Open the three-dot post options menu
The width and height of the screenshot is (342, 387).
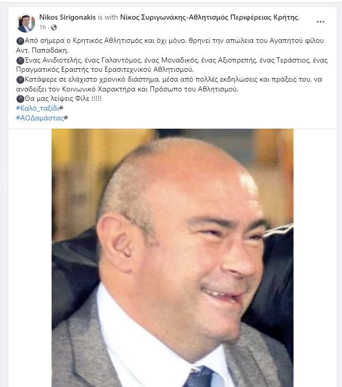pyautogui.click(x=320, y=22)
